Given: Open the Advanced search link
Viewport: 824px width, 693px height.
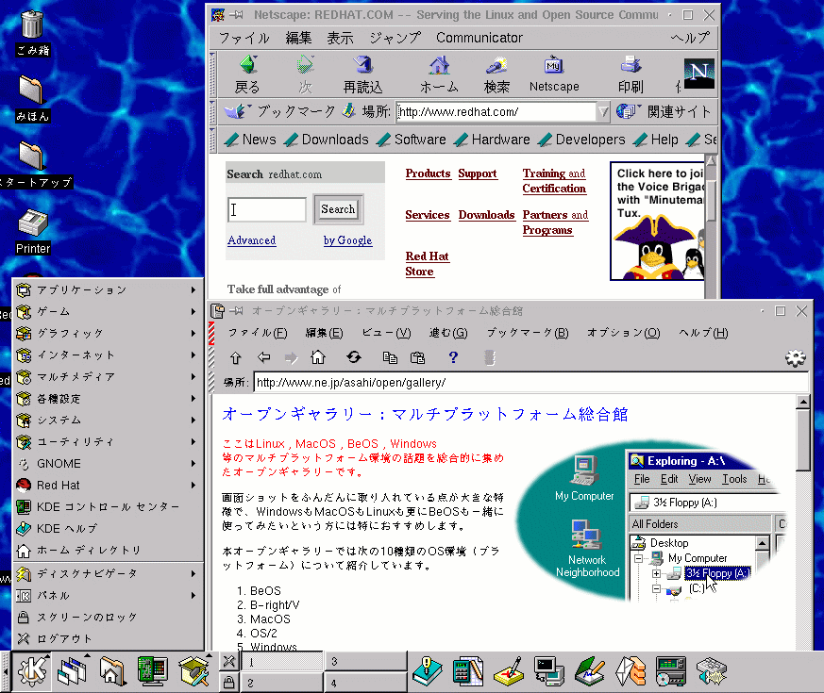Looking at the screenshot, I should [252, 240].
